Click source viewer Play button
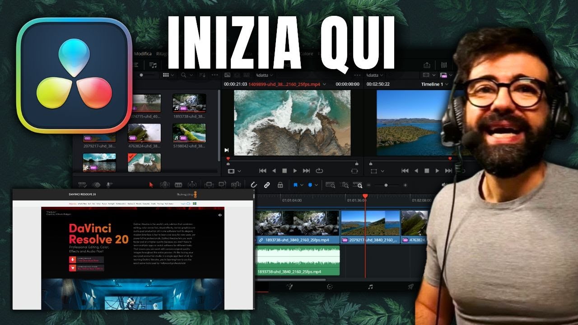The height and width of the screenshot is (325, 578). [x=295, y=171]
